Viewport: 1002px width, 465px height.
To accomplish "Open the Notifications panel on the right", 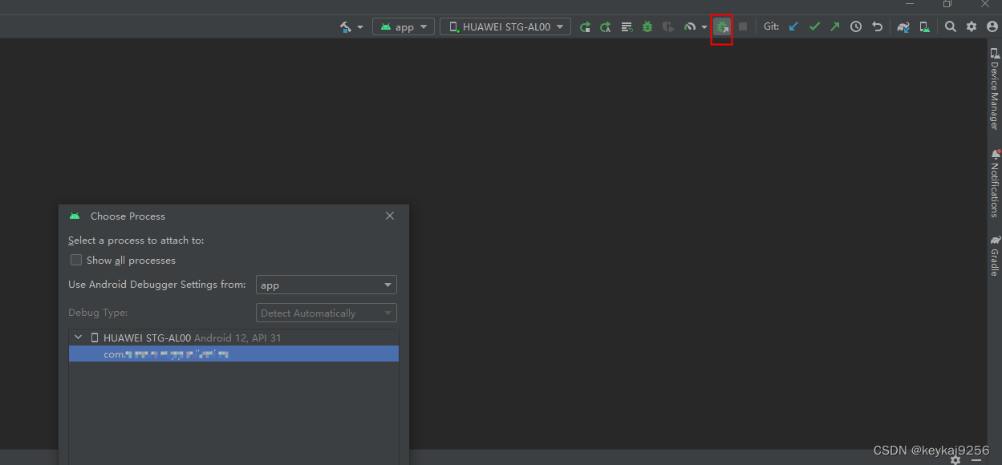I will point(995,184).
